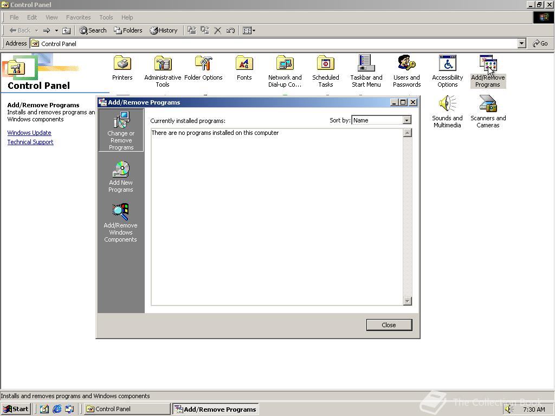Viewport: 555px width, 416px height.
Task: Open the Edit menu
Action: pyautogui.click(x=32, y=17)
